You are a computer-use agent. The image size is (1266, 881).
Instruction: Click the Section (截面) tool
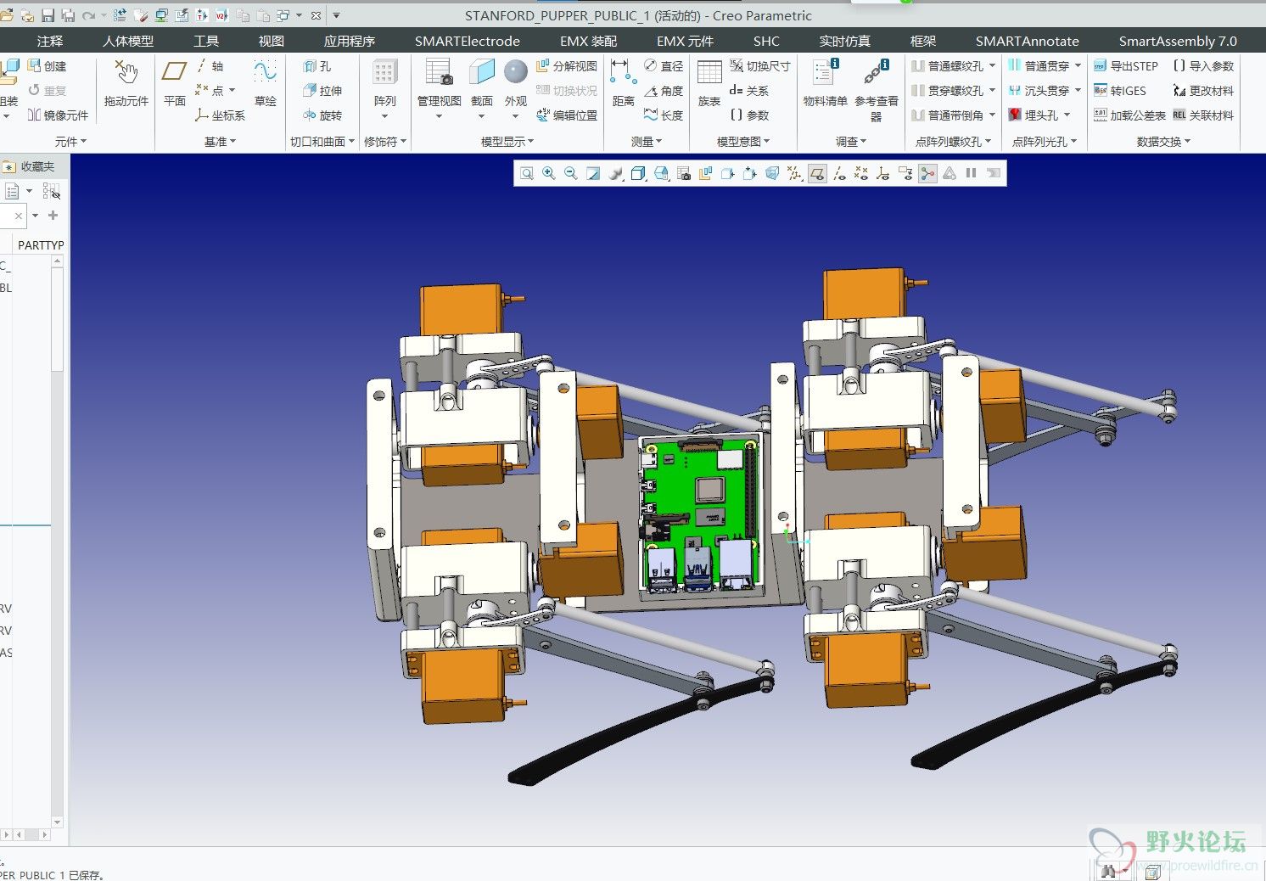tap(482, 73)
